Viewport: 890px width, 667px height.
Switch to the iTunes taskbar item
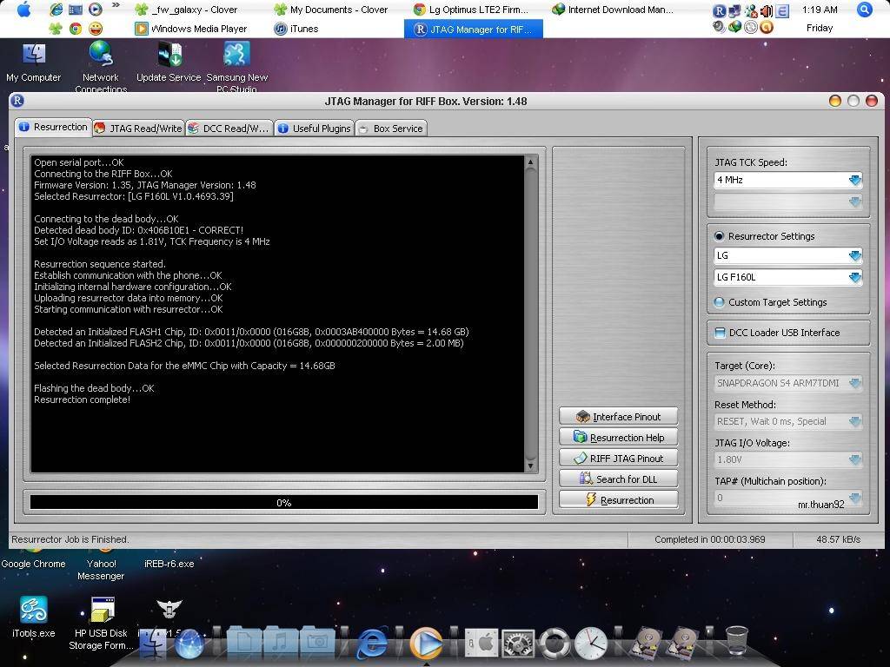click(296, 29)
